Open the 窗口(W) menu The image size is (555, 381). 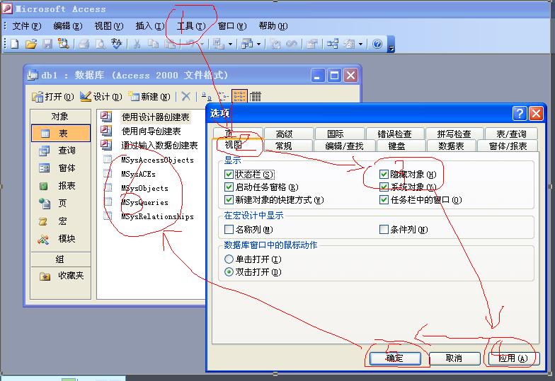coord(232,26)
